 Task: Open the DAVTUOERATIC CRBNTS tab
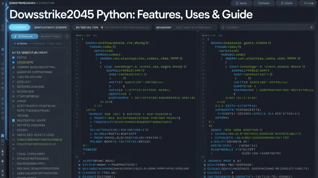[51, 27]
